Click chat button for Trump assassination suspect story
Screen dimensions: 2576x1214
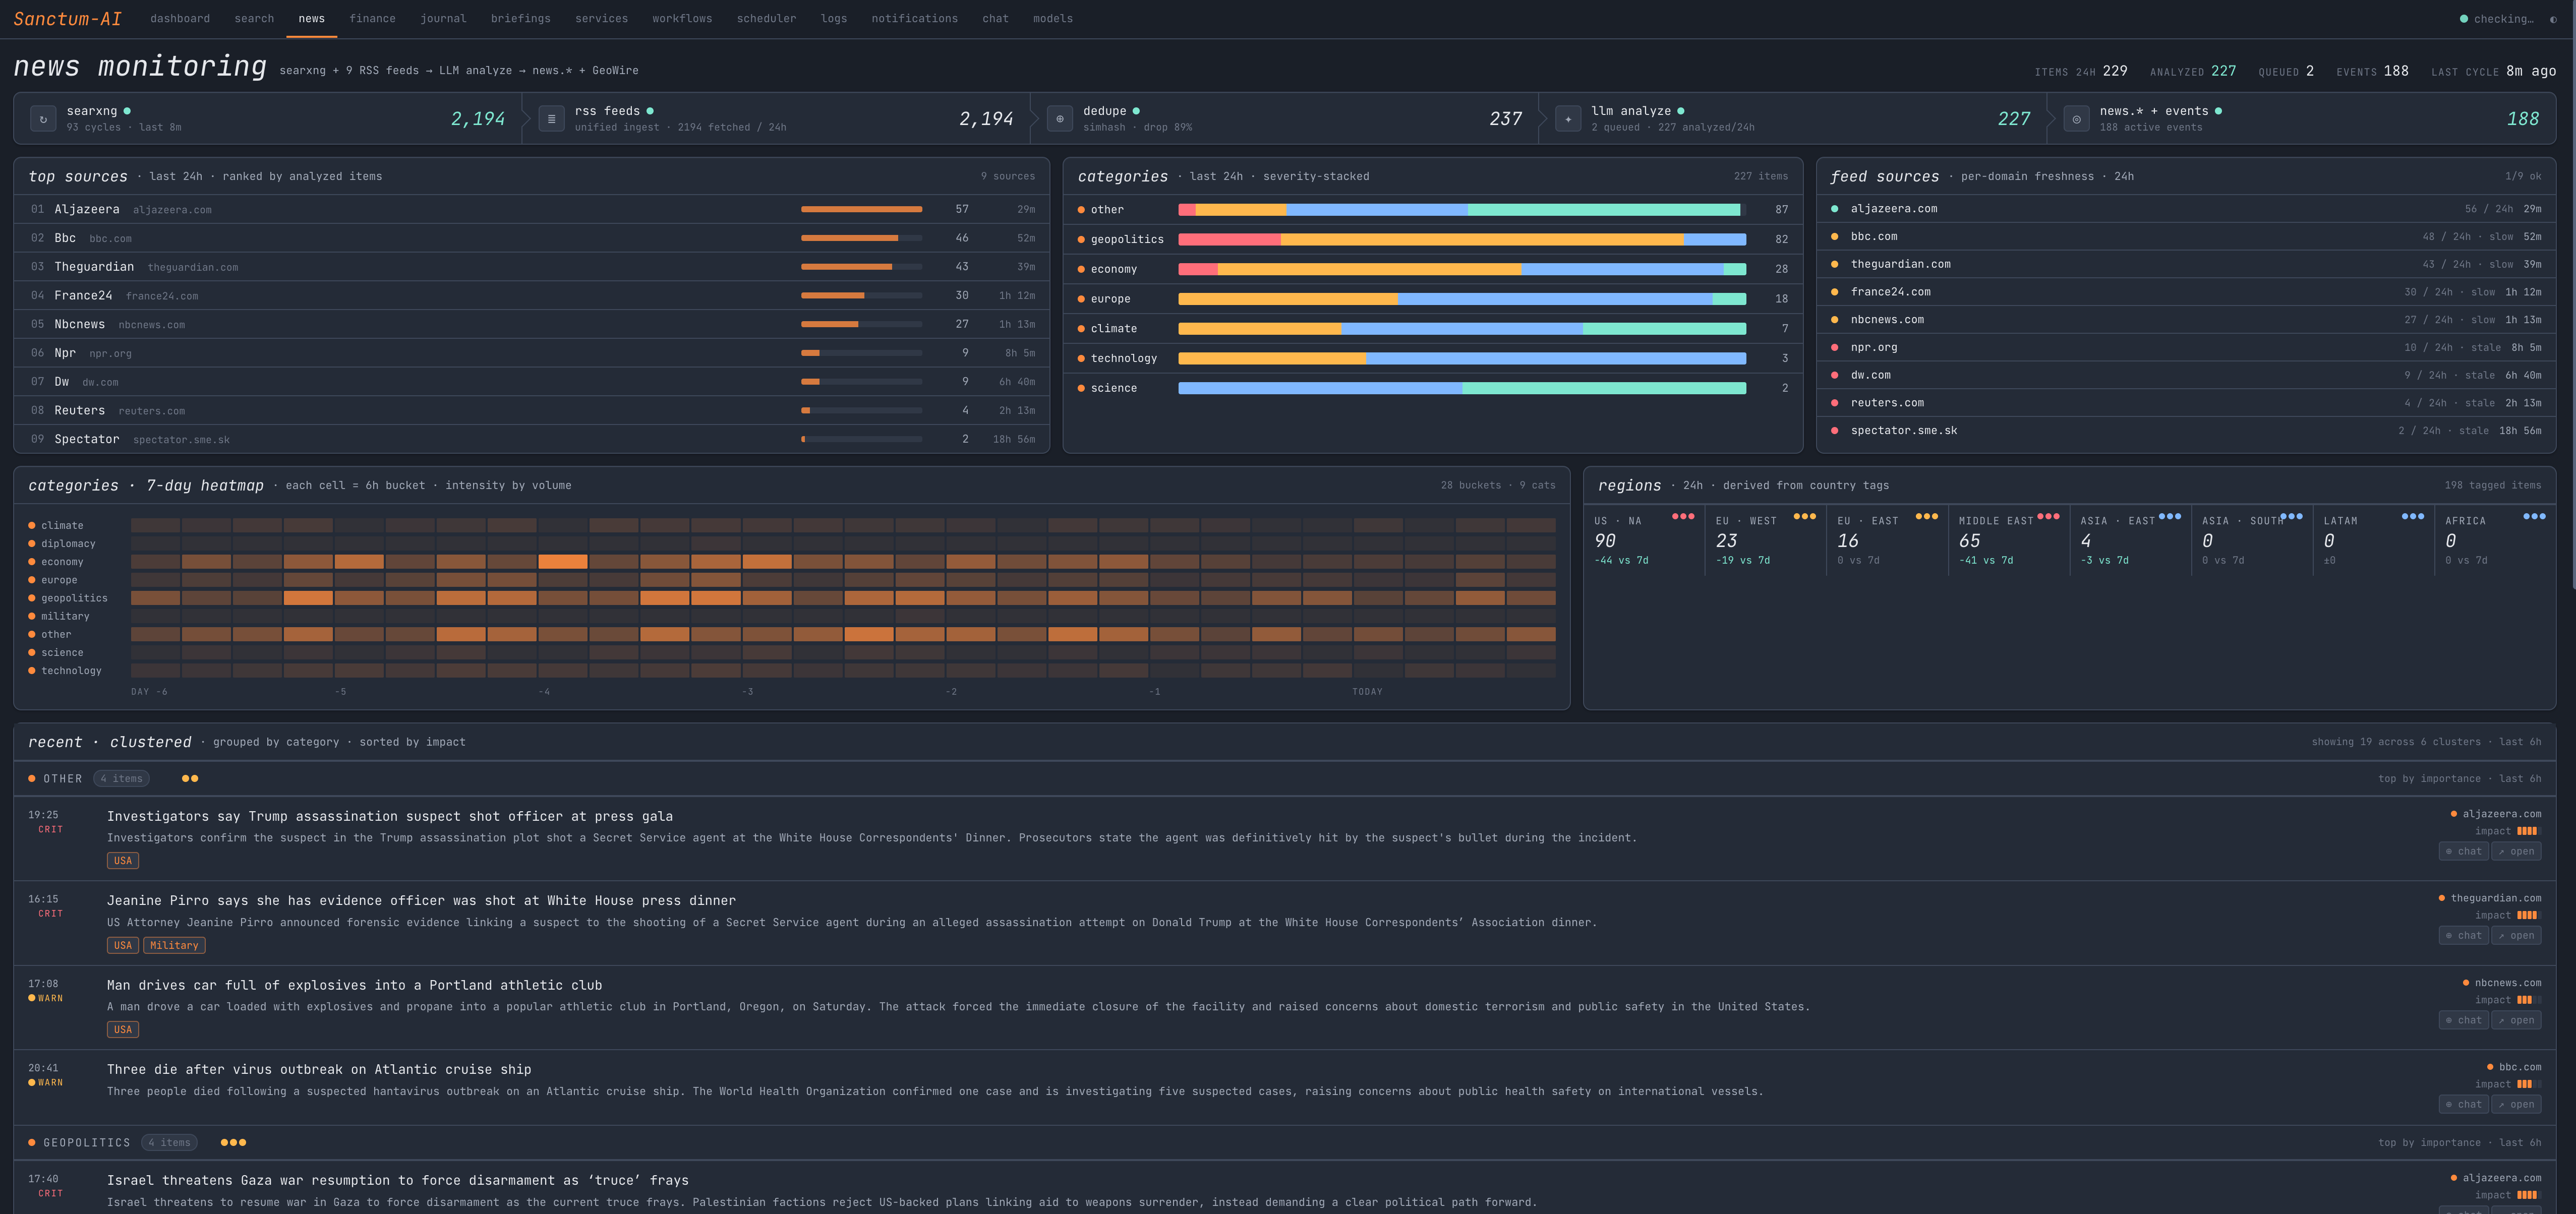(2464, 852)
